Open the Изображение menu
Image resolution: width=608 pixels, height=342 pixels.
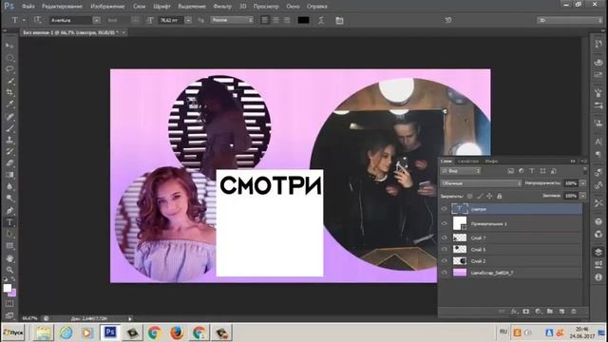point(107,7)
